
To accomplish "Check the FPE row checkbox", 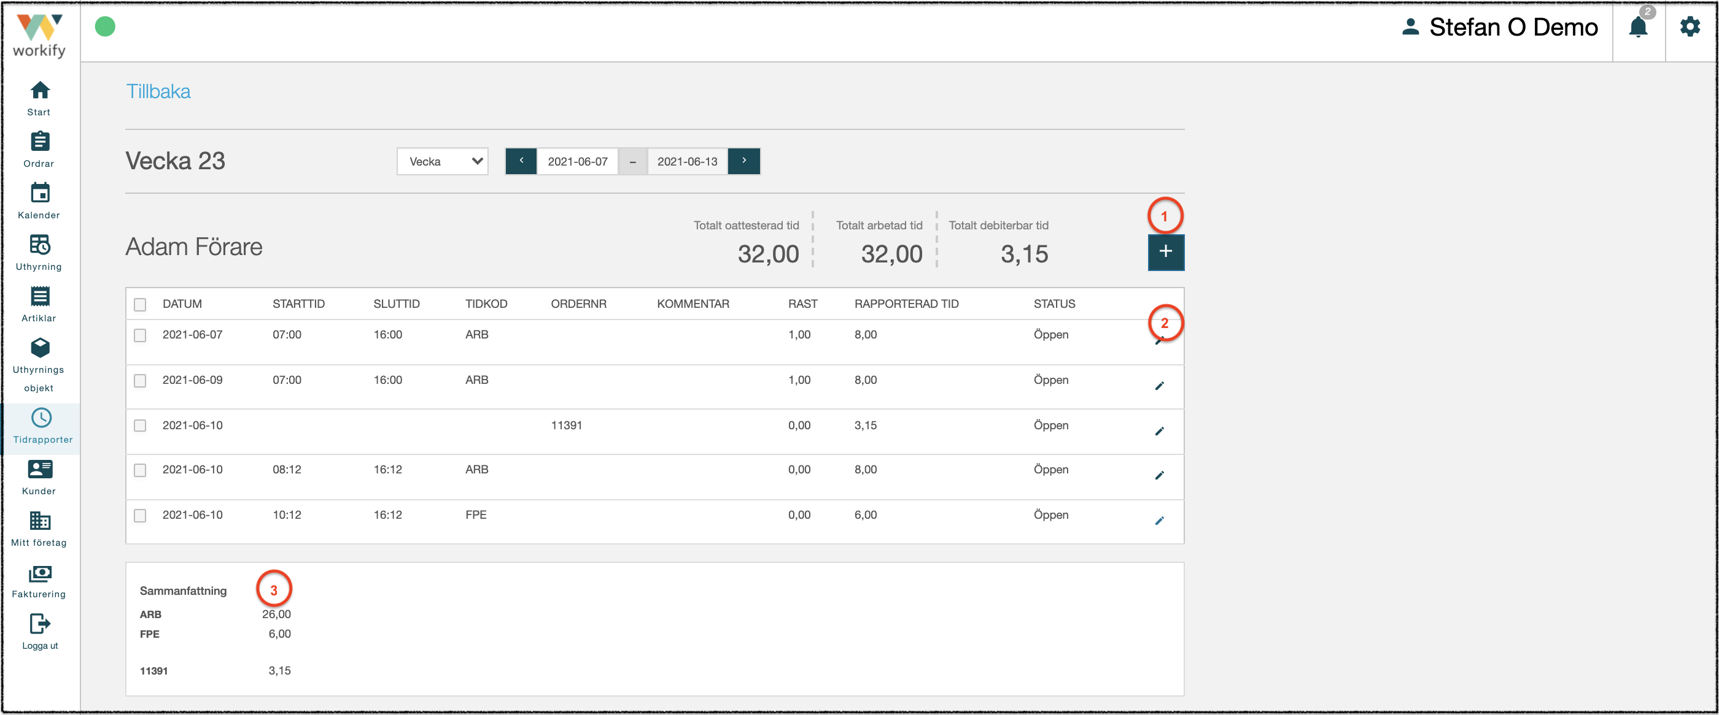I will (140, 515).
